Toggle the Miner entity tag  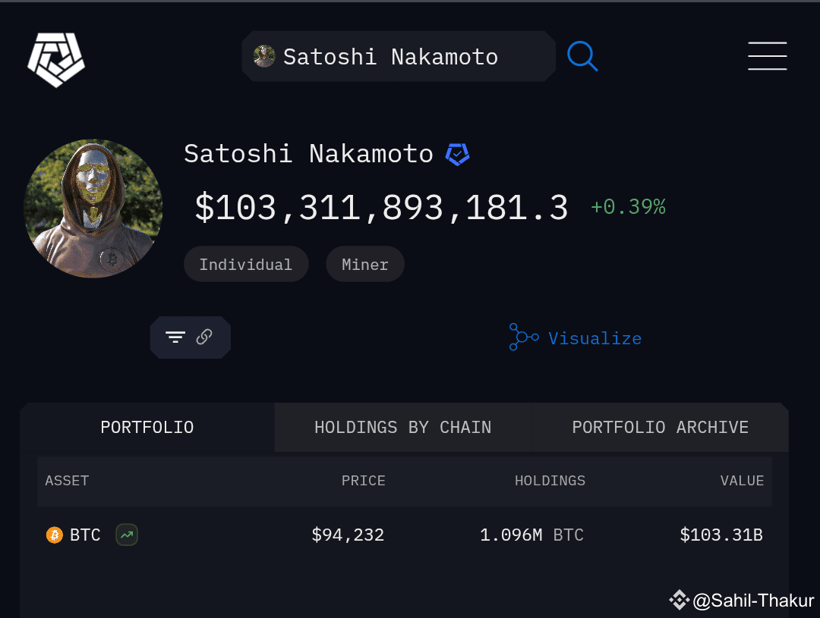click(x=364, y=264)
